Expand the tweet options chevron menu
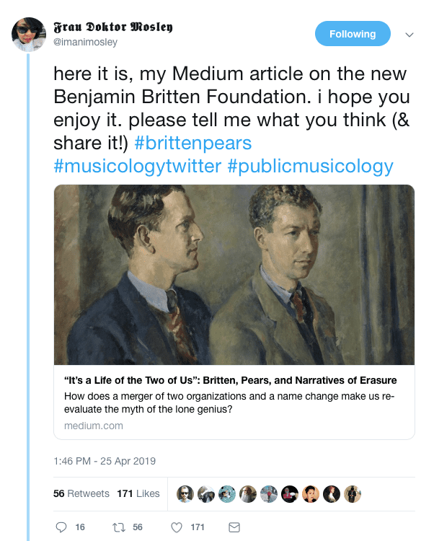This screenshot has width=434, height=541. [409, 34]
